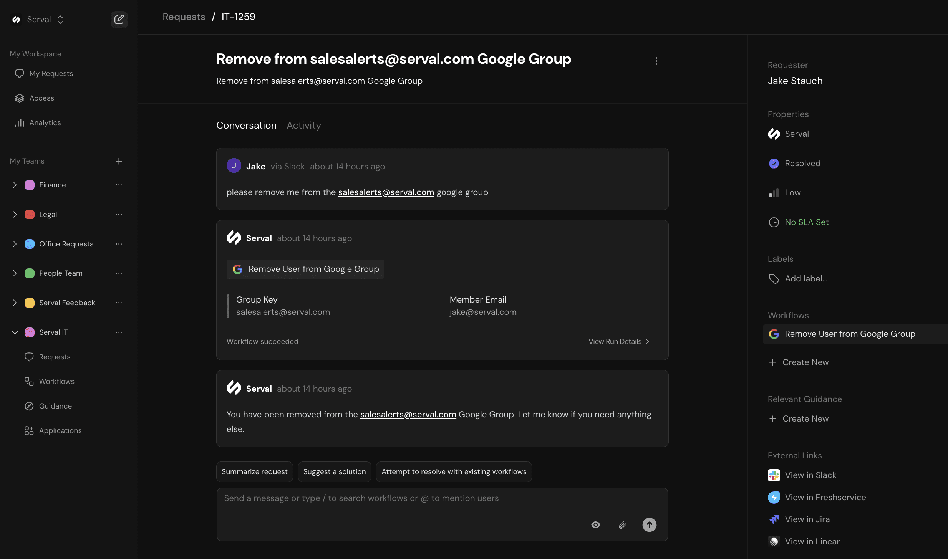Switch to the Activity tab
The height and width of the screenshot is (559, 948).
(x=303, y=125)
